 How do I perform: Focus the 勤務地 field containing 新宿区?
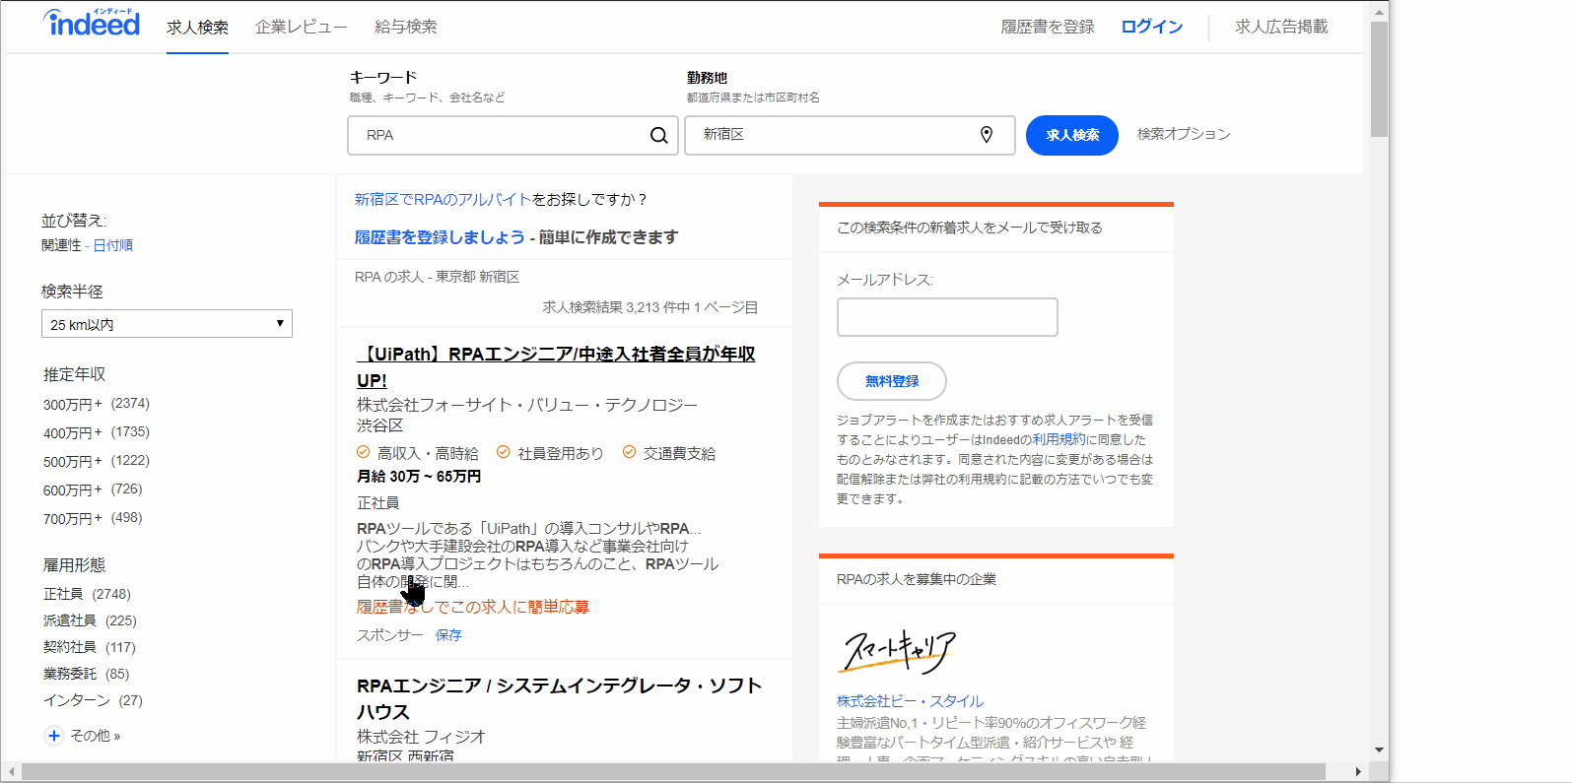(x=850, y=135)
